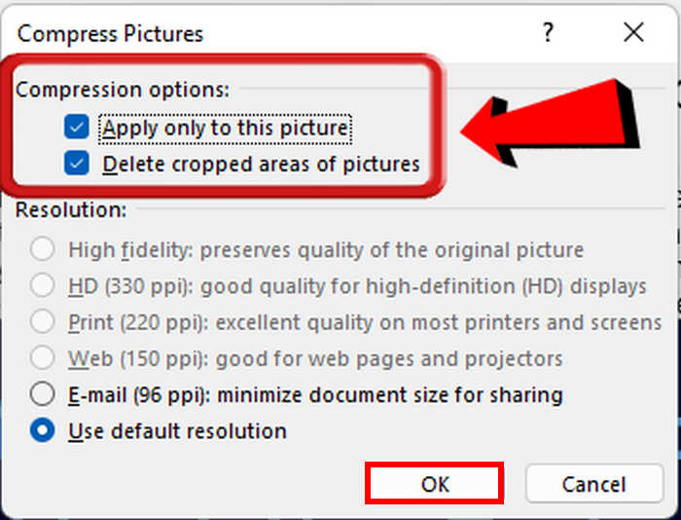Uncheck the Apply only to this picture checkbox
681x520 pixels.
(77, 127)
